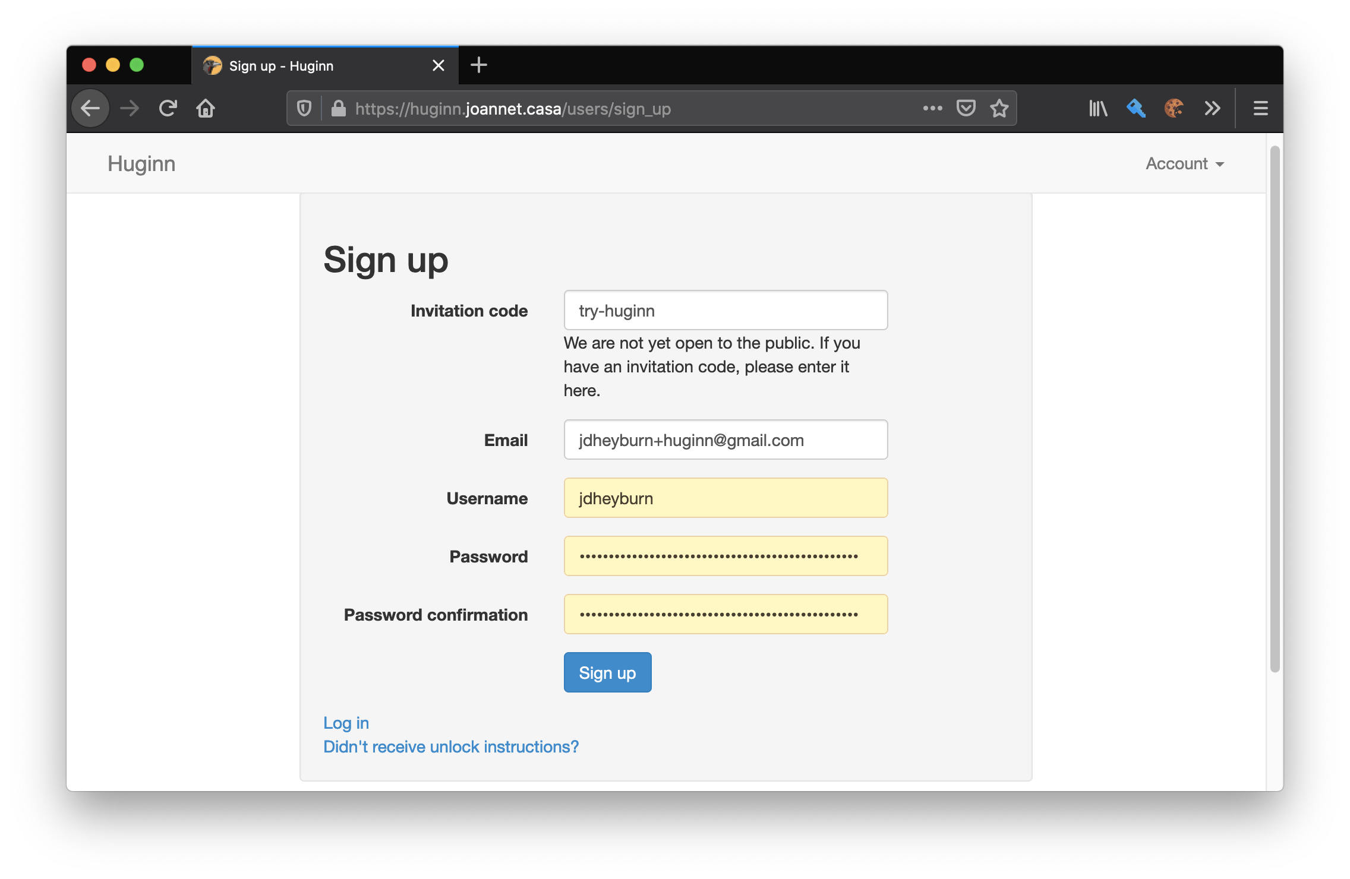Submit the blue Sign up button
The image size is (1350, 879).
[x=607, y=673]
